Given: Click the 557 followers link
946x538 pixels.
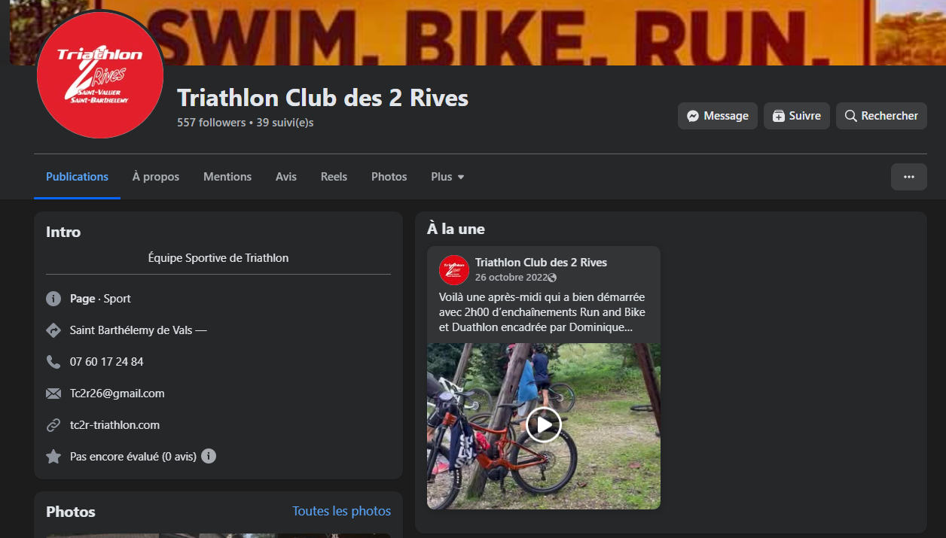Looking at the screenshot, I should click(212, 122).
